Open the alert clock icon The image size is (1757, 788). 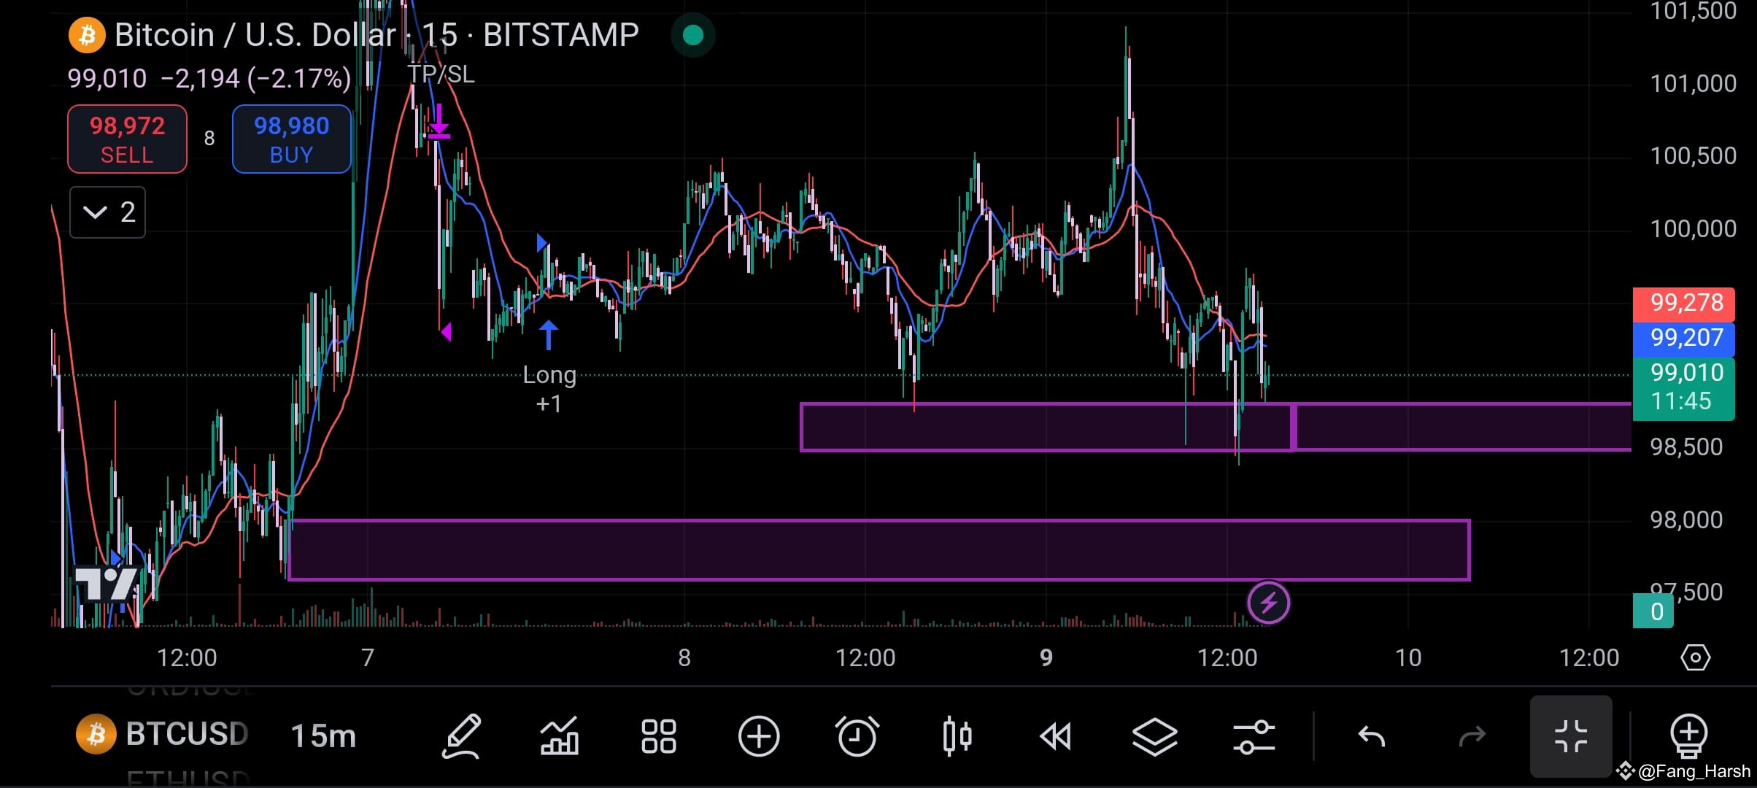tap(857, 736)
